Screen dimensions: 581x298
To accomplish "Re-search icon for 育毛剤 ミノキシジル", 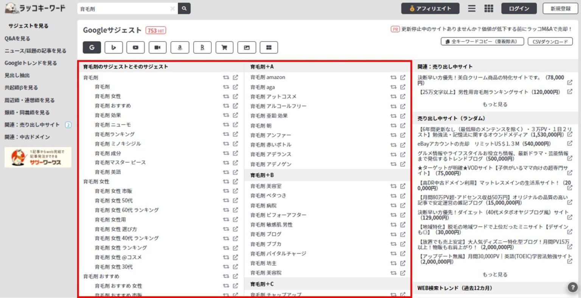I will [226, 144].
